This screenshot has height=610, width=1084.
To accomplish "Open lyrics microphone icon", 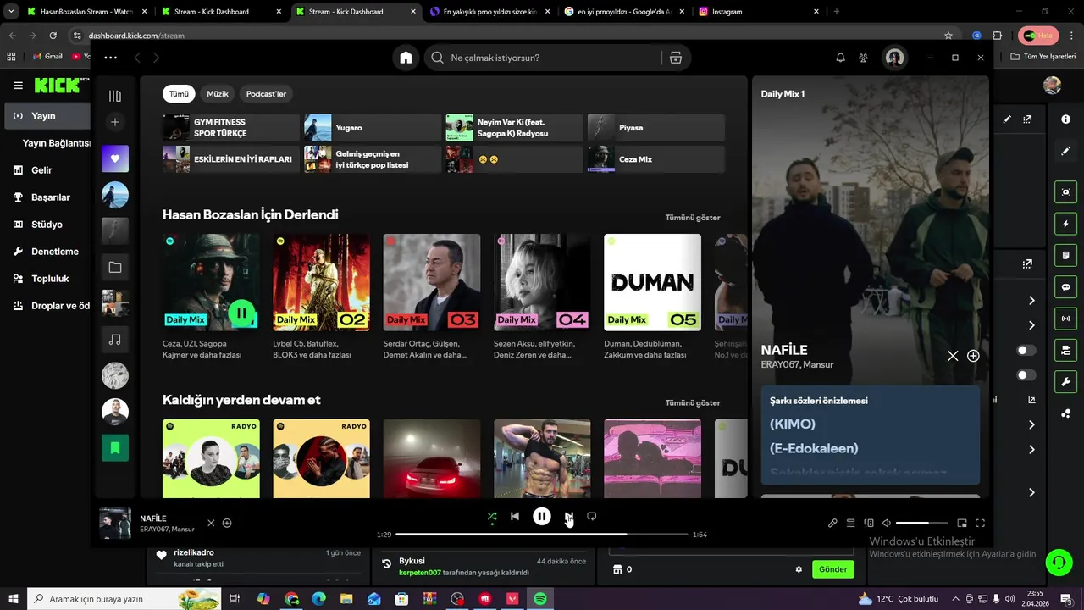I will [832, 524].
